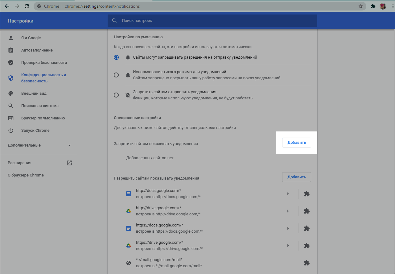The width and height of the screenshot is (395, 274).
Task: Click the bell icon beside Сайты могут запрашивать разрешения
Action: pos(128,57)
